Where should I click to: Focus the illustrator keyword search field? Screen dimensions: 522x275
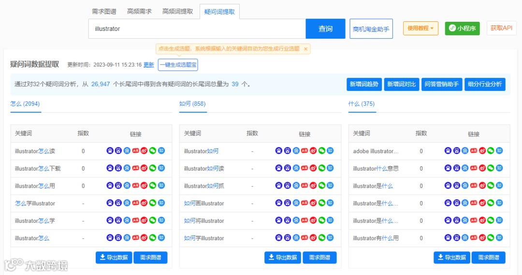pyautogui.click(x=197, y=29)
